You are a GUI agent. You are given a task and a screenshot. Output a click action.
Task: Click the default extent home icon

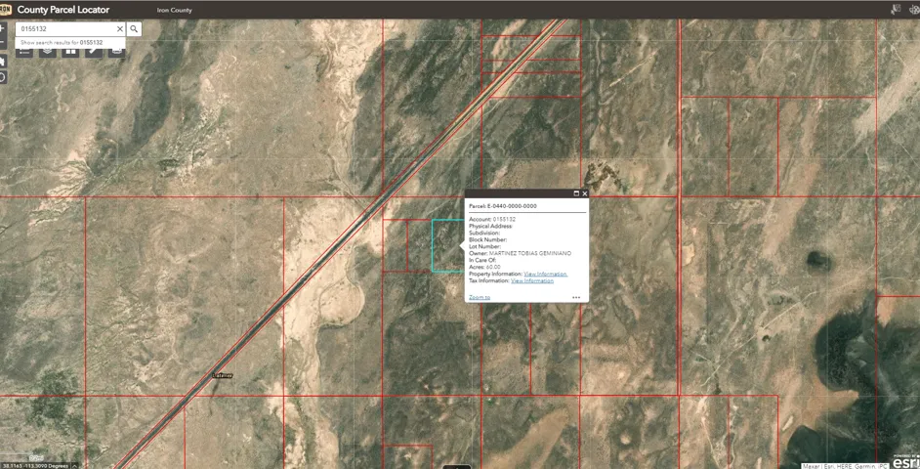(2, 61)
